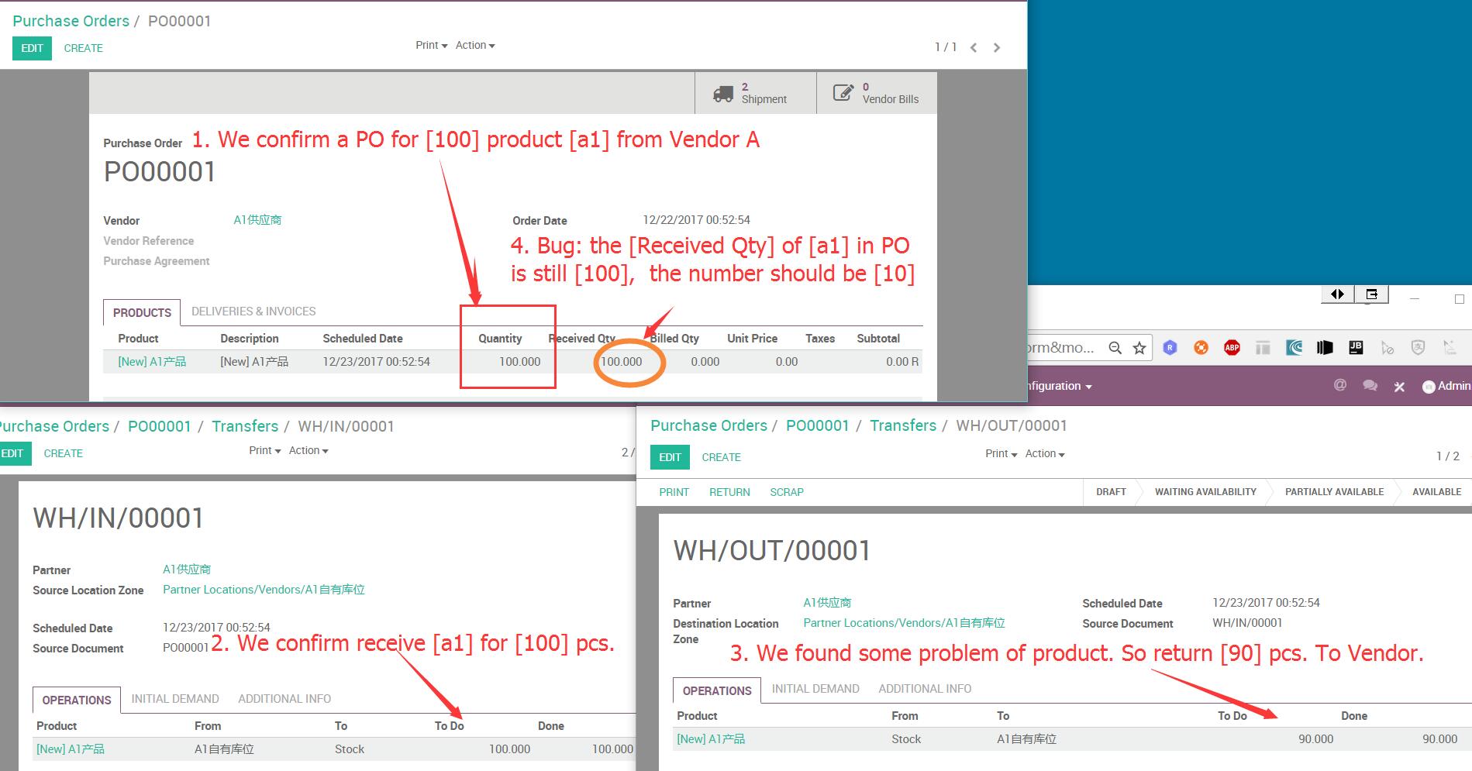Open the Vendor Bills pencil icon

[843, 93]
